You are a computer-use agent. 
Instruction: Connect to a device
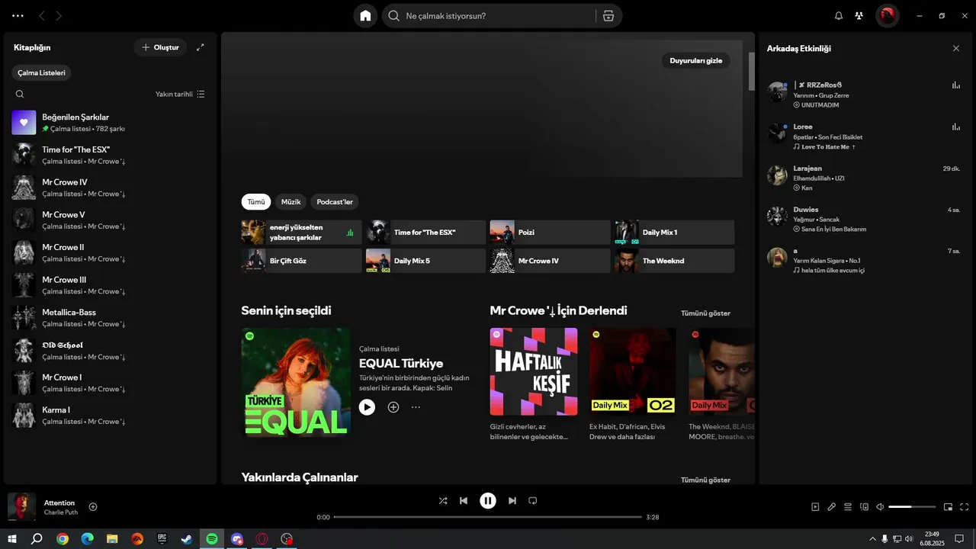coord(864,507)
